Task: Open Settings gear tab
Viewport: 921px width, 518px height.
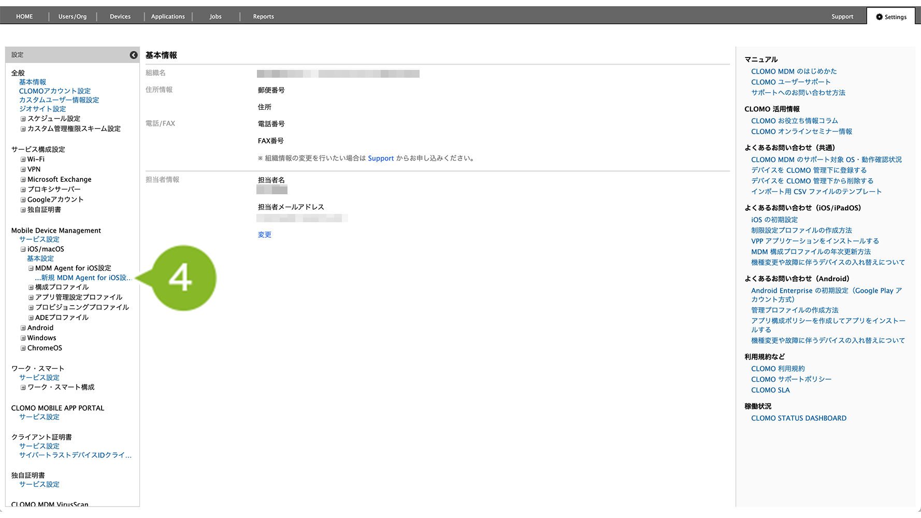Action: 891,17
